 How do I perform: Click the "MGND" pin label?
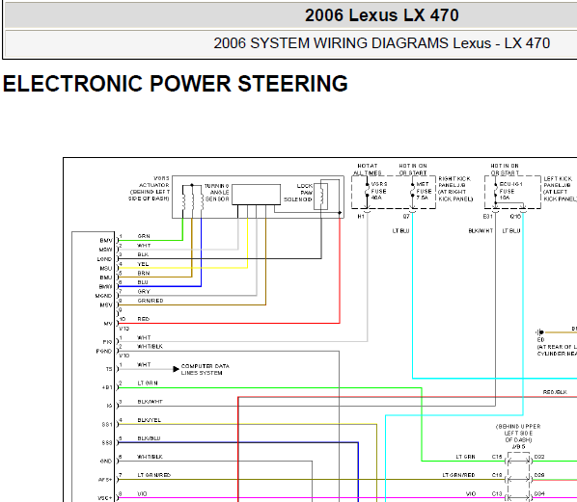click(104, 296)
